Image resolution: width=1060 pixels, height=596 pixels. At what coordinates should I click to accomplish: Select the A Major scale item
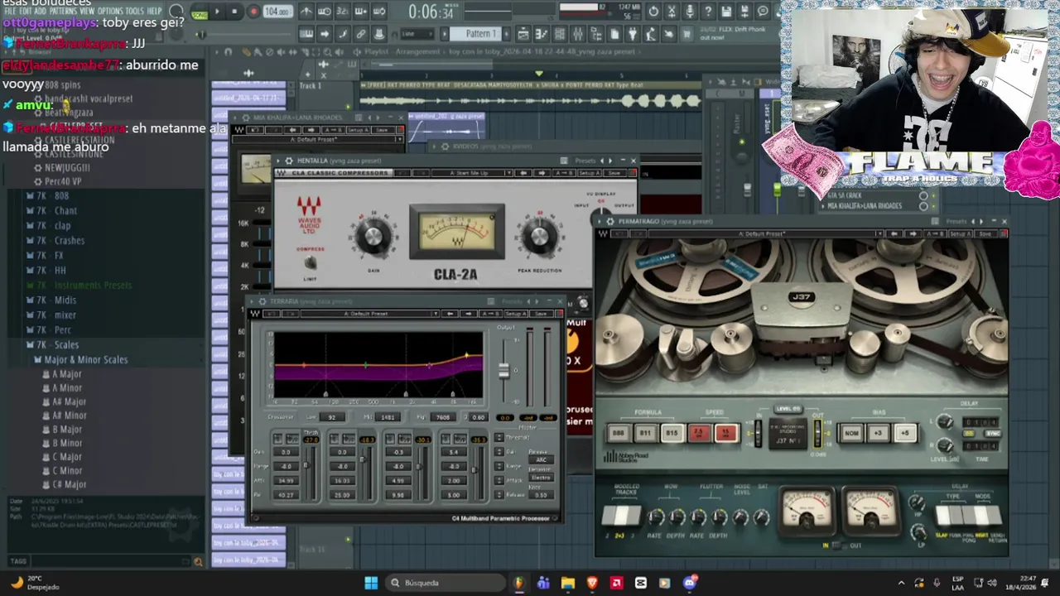pyautogui.click(x=63, y=374)
